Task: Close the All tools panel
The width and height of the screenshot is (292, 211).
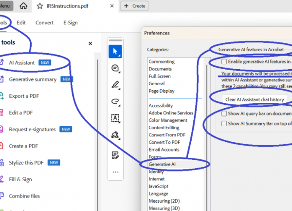Action: tap(91, 43)
